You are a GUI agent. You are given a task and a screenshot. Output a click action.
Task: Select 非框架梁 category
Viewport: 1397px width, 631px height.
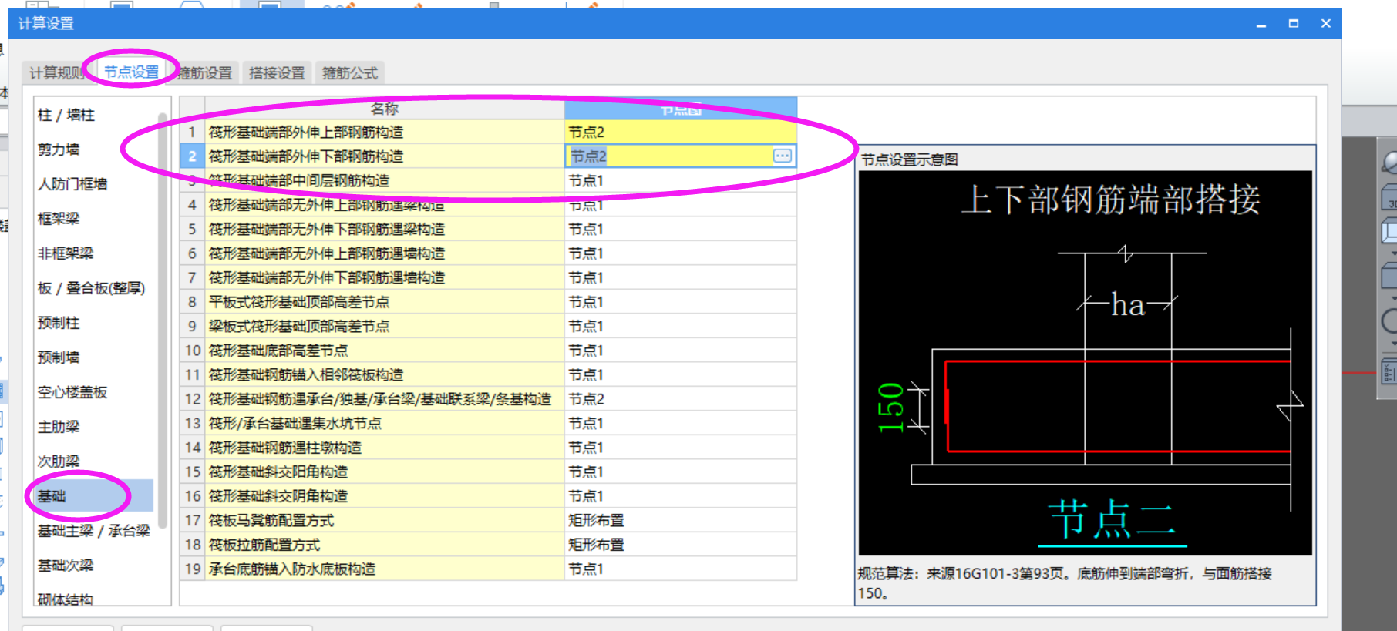(x=66, y=253)
